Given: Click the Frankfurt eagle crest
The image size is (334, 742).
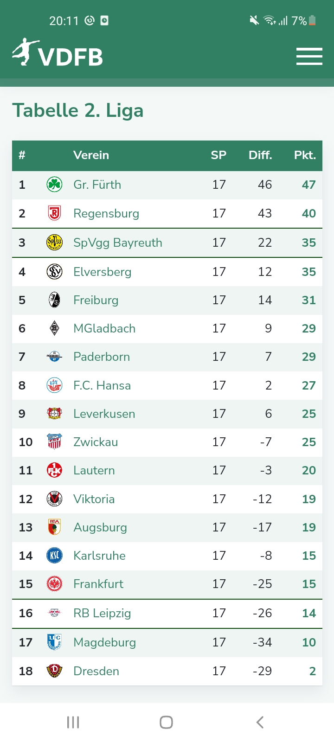Looking at the screenshot, I should tap(55, 584).
